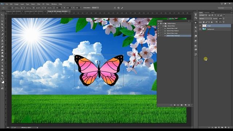Add a layer mask in Layers panel
233x131 pixels.
pyautogui.click(x=216, y=127)
